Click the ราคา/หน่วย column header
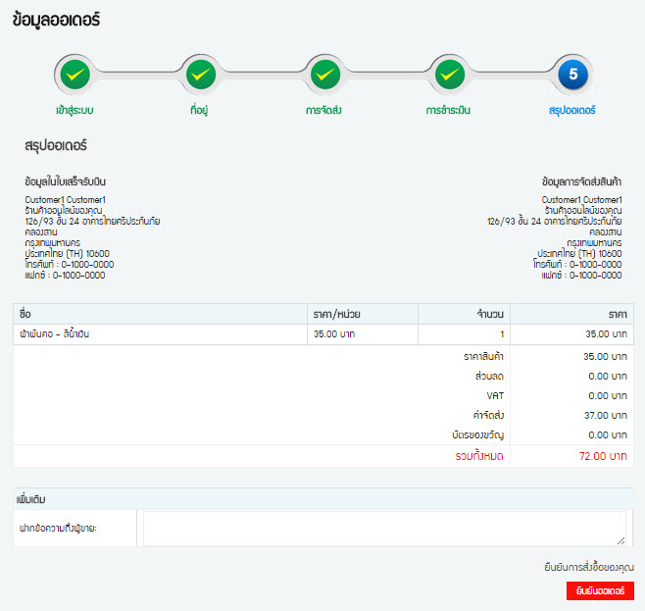The width and height of the screenshot is (645, 611). 335,314
